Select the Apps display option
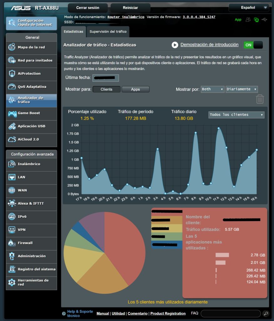This screenshot has height=321, width=274. [x=135, y=89]
